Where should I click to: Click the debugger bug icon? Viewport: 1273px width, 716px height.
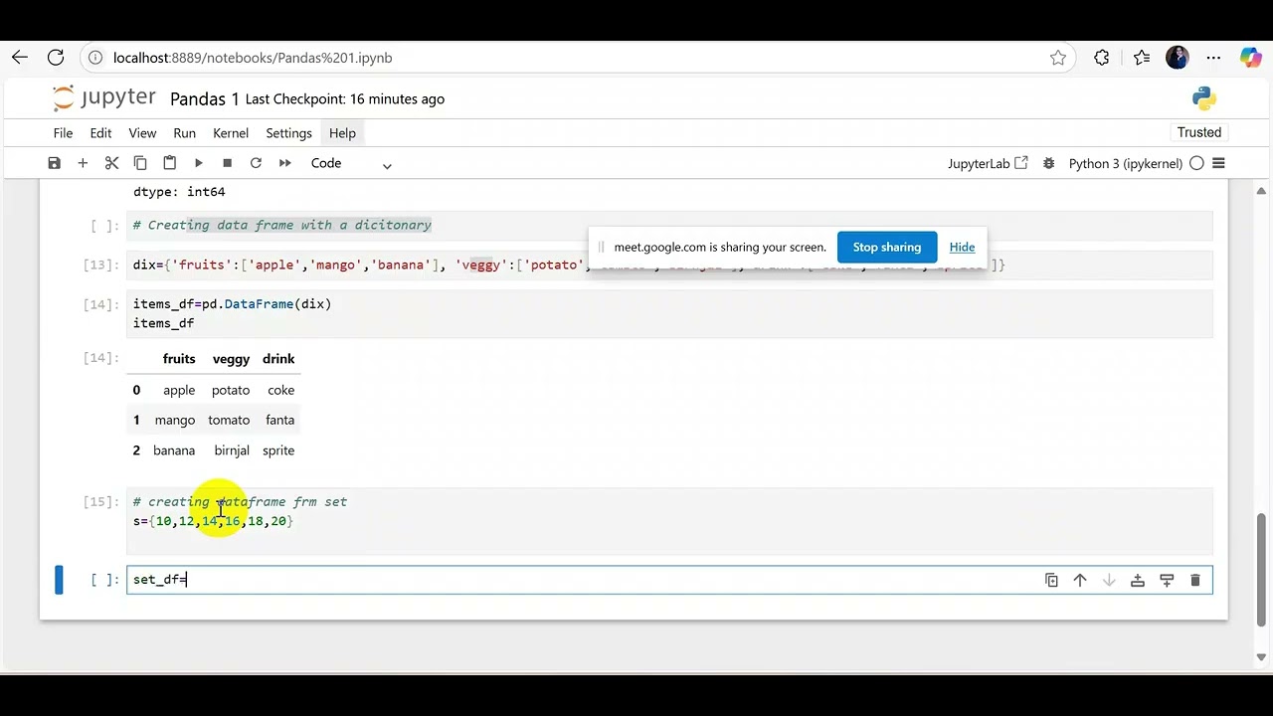coord(1048,163)
